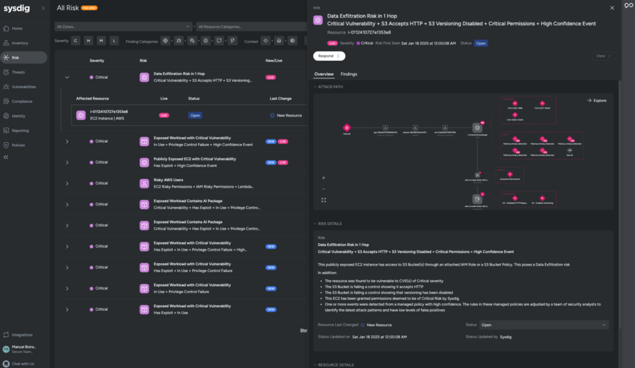The image size is (635, 368).
Task: Open the Status Open dropdown in details
Action: (543, 325)
